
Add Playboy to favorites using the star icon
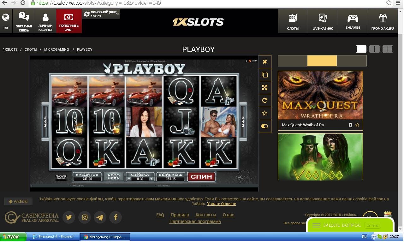pos(265,113)
